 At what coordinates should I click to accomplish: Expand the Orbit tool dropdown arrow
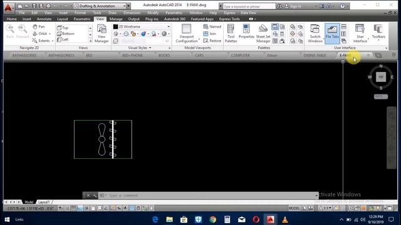50,34
